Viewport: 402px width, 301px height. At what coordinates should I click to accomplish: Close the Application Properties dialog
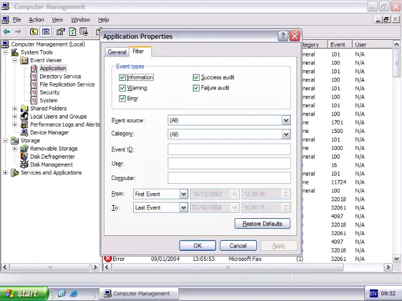tap(295, 36)
